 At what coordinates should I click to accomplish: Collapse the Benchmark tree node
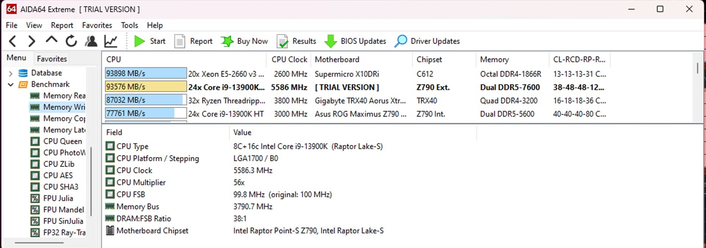(x=11, y=85)
